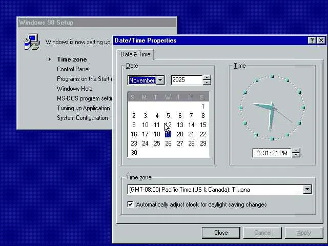Select day 16 in the calendar
Screen dimensions: 328x246
point(134,134)
